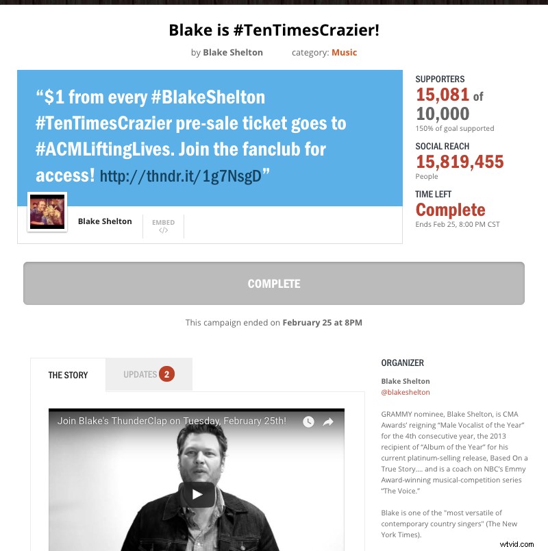The height and width of the screenshot is (551, 548).
Task: Click the Blake Shelton author byline link
Action: tap(232, 52)
